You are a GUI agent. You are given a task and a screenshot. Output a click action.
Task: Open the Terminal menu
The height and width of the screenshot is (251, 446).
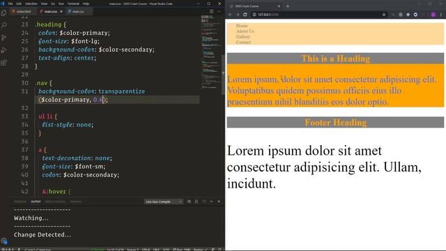click(x=73, y=3)
